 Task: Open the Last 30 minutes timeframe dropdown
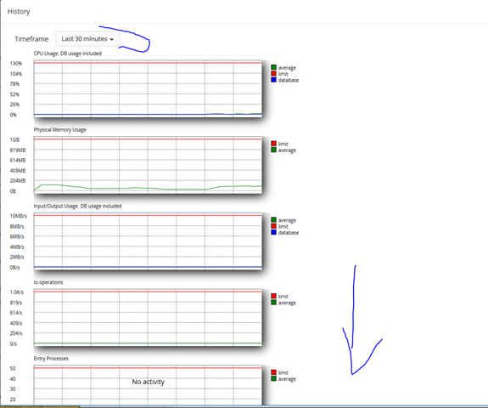pos(87,39)
